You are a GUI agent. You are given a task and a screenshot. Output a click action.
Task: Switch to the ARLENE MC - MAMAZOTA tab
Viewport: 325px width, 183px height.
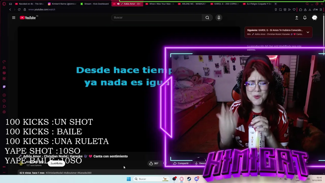[x=192, y=4]
